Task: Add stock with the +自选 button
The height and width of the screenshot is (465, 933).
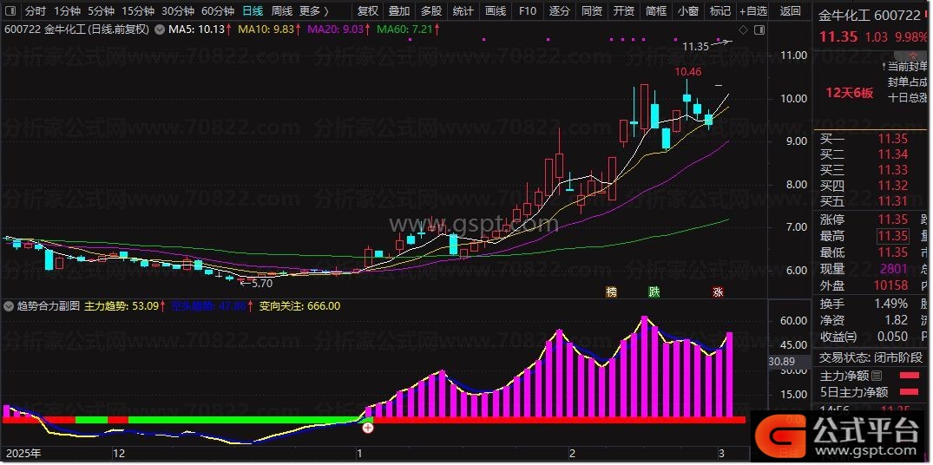Action: click(x=752, y=11)
